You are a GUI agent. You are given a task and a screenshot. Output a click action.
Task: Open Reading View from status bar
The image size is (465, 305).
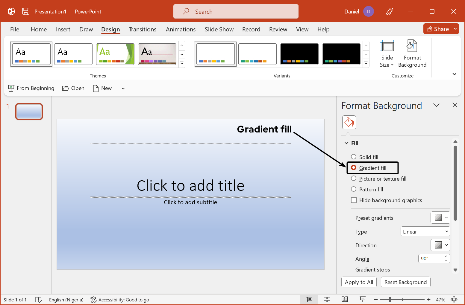tap(345, 300)
